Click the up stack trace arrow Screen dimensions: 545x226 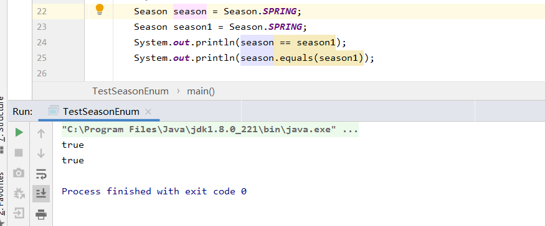(x=41, y=133)
